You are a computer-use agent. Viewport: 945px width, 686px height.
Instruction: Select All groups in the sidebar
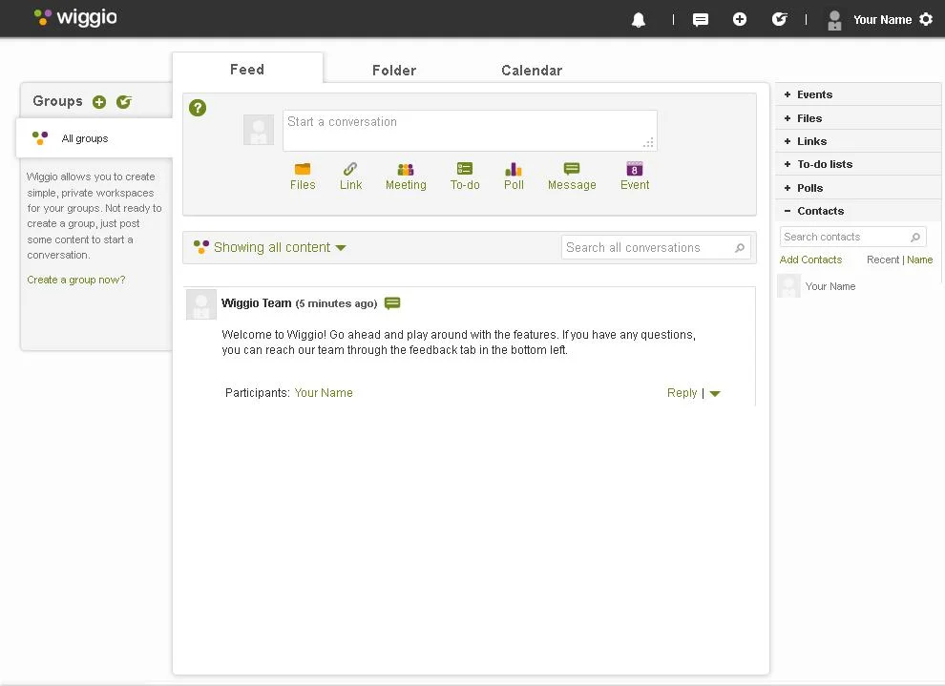94,138
